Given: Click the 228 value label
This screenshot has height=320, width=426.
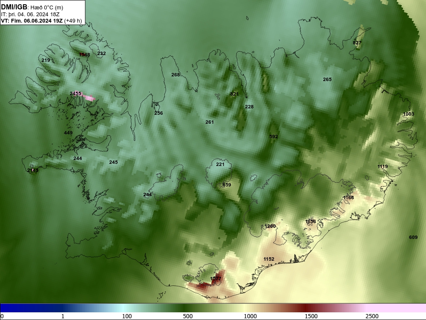Looking at the screenshot, I should pyautogui.click(x=249, y=107).
